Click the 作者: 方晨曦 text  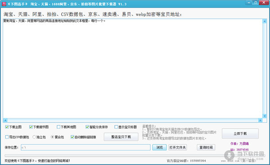[239, 143]
